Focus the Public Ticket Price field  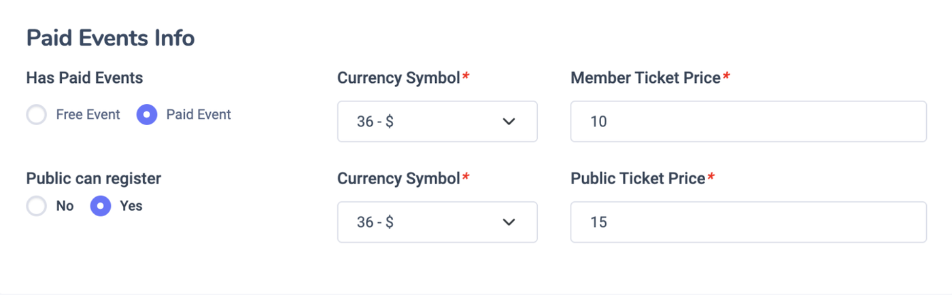coord(748,222)
